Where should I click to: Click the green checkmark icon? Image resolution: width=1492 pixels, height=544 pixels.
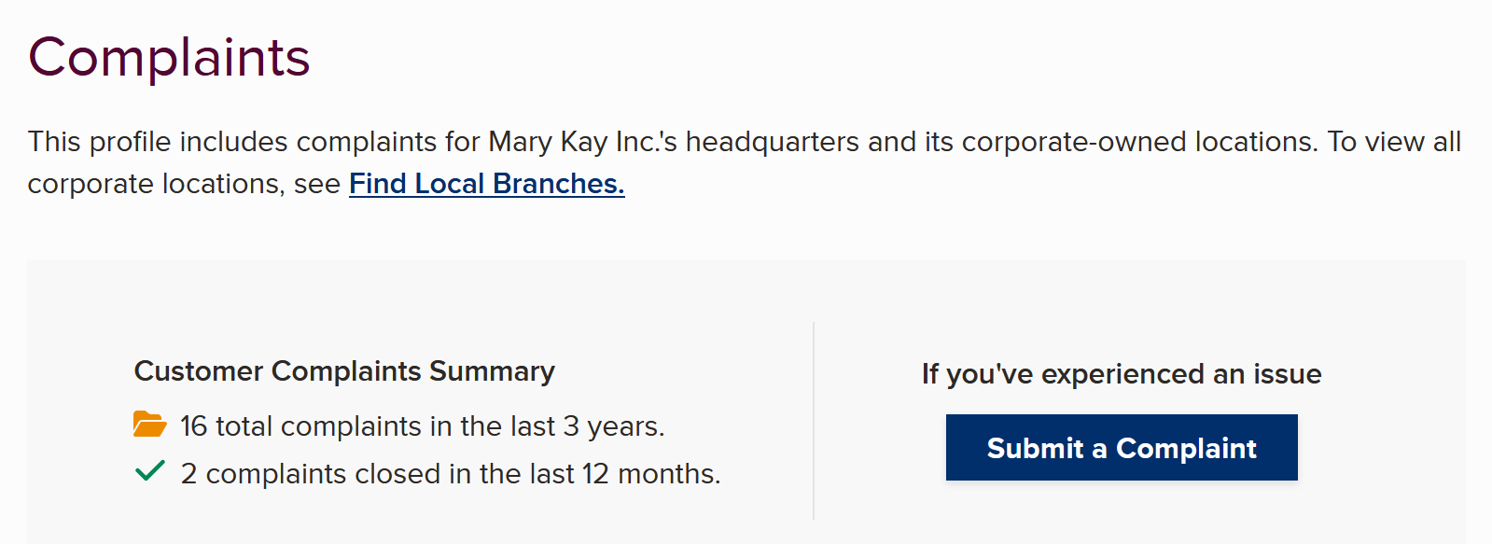(150, 470)
